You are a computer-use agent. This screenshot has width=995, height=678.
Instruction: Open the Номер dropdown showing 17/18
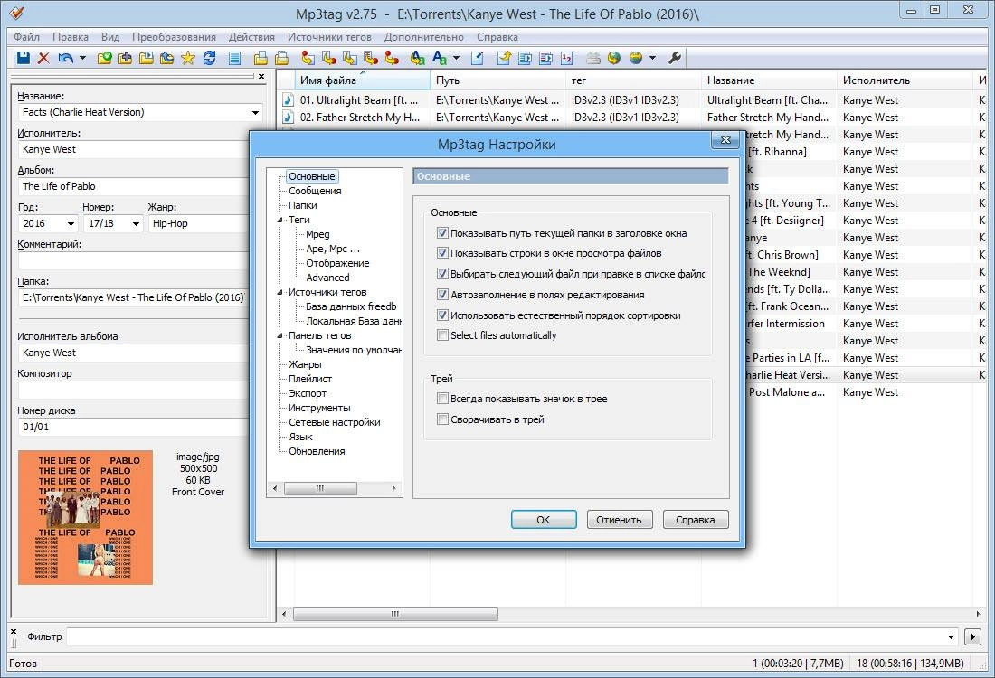pyautogui.click(x=136, y=223)
